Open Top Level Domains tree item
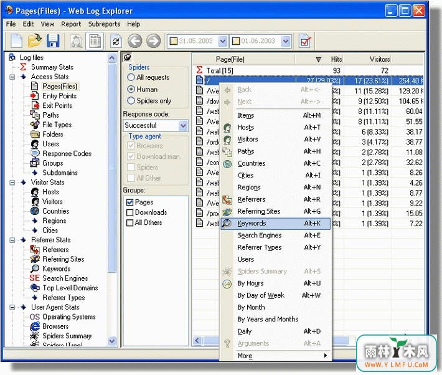The width and height of the screenshot is (442, 375). [70, 288]
